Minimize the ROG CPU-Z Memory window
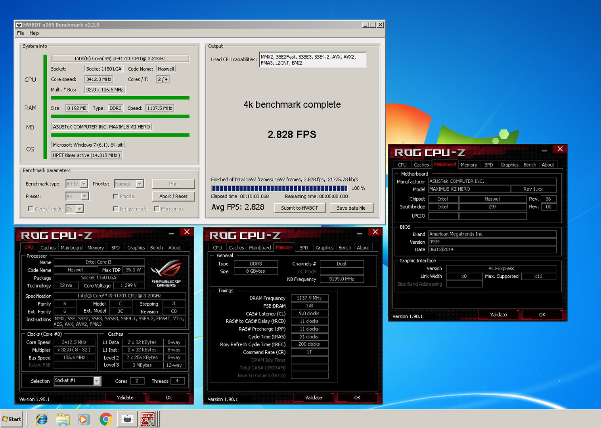The image size is (601, 428). pyautogui.click(x=359, y=234)
